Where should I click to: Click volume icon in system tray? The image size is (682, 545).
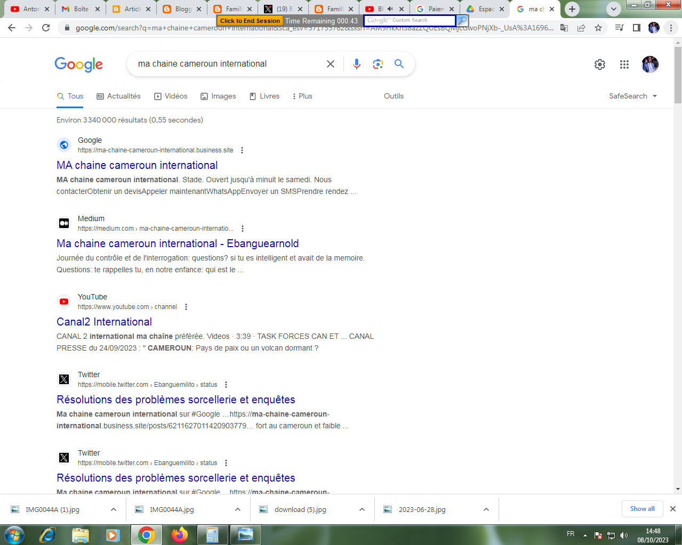[624, 535]
